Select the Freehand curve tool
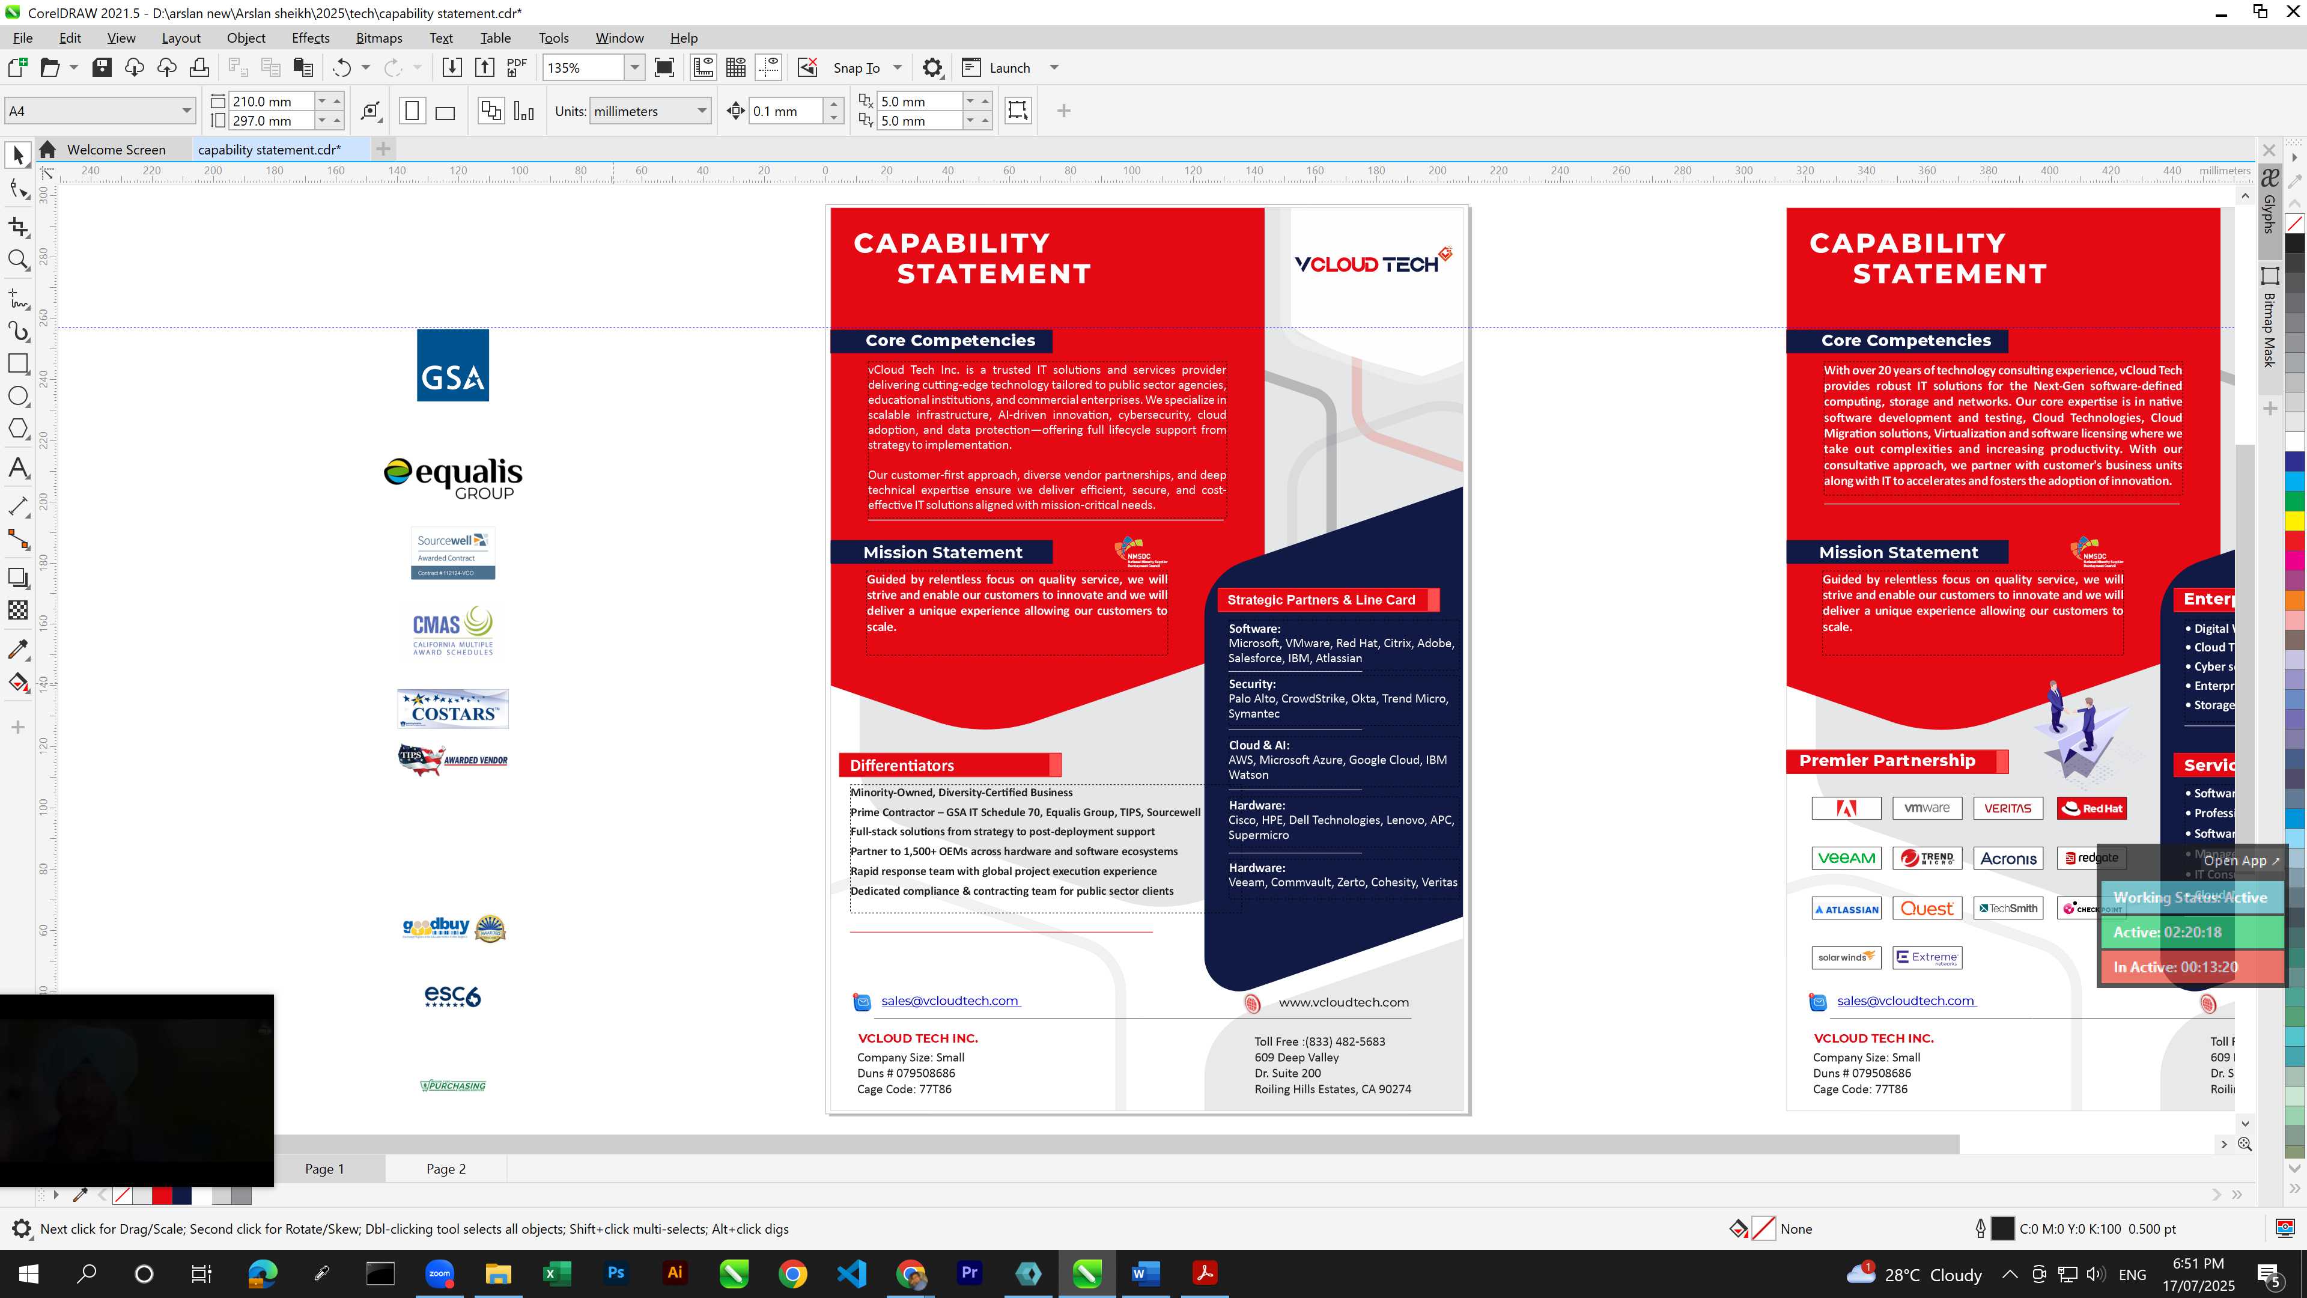Screen dimensions: 2307x1298 pyautogui.click(x=18, y=298)
